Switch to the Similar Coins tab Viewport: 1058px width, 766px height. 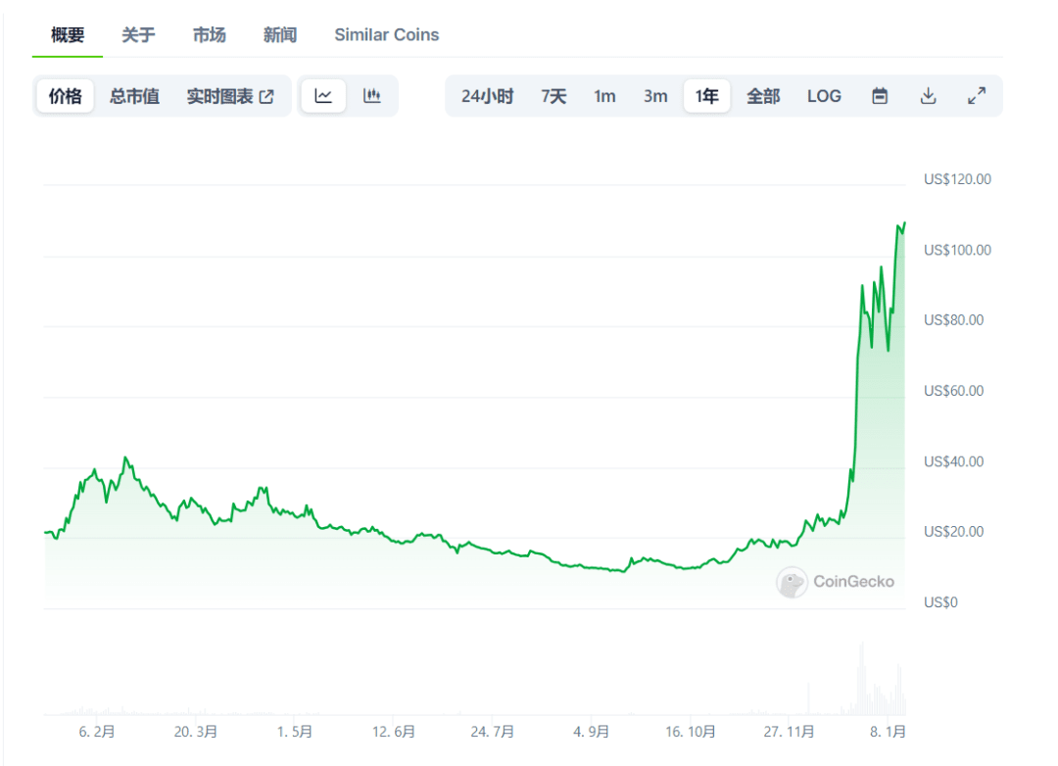(x=386, y=34)
